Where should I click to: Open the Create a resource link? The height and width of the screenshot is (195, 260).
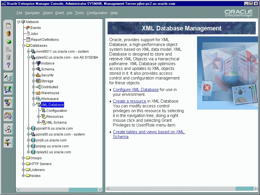click(x=130, y=101)
